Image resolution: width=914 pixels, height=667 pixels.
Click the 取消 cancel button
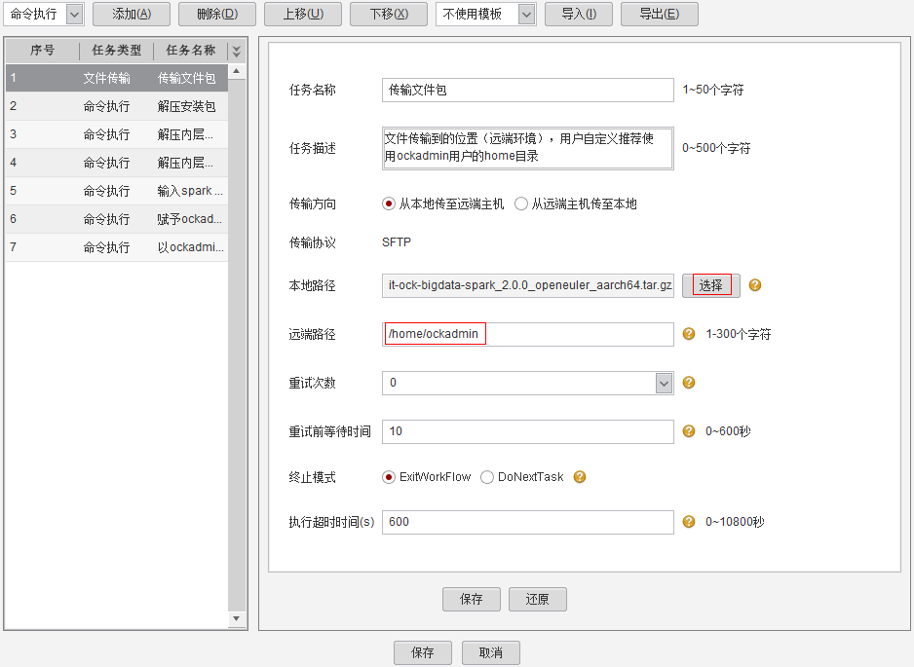(x=491, y=652)
